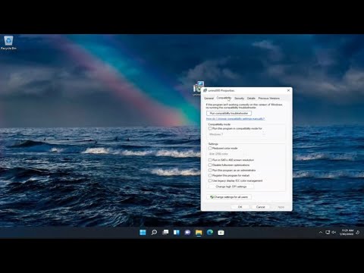
Task: Expand the color depth dropdown
Action: (227, 154)
